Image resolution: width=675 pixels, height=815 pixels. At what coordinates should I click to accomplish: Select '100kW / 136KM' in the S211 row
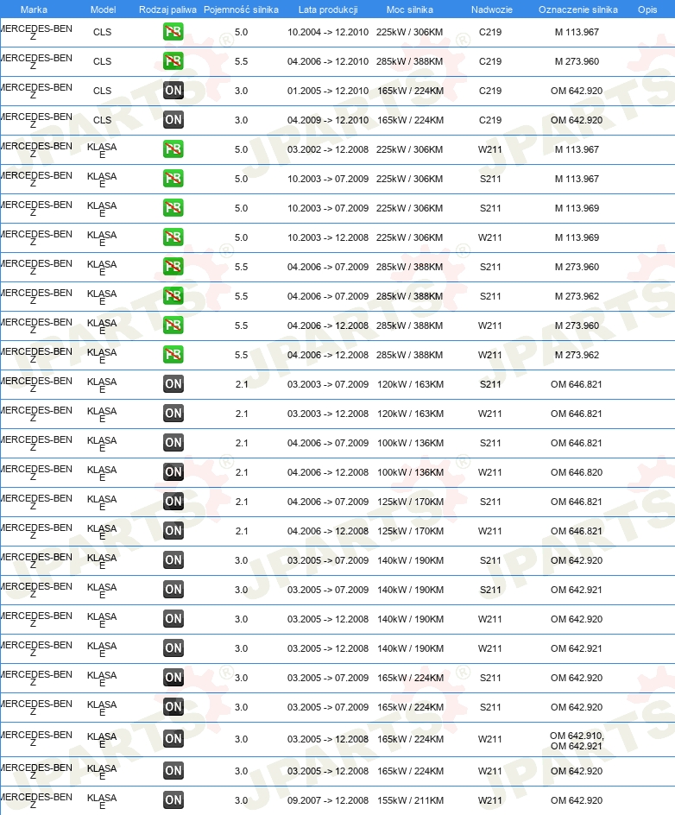point(411,444)
